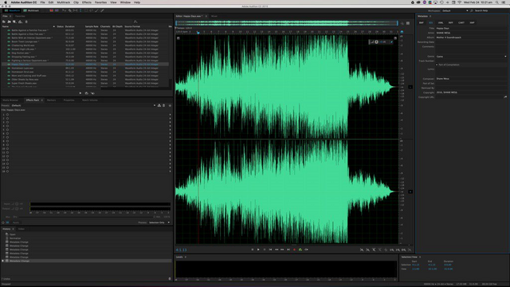Select the Time Selection tool in toolbar
Viewport: 510px width, 287px height.
pos(80,10)
